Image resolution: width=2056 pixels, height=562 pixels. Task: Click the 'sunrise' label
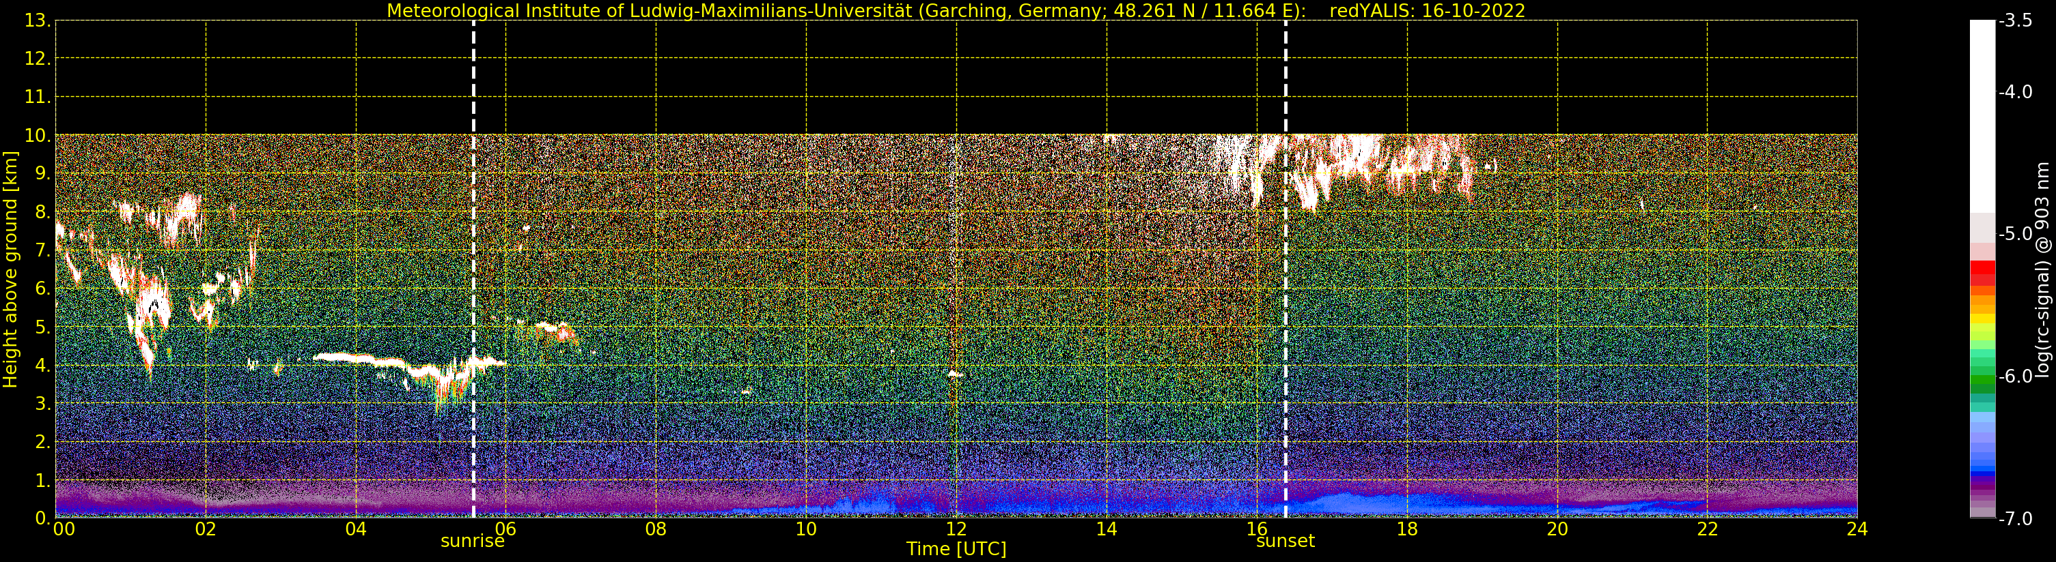click(473, 542)
